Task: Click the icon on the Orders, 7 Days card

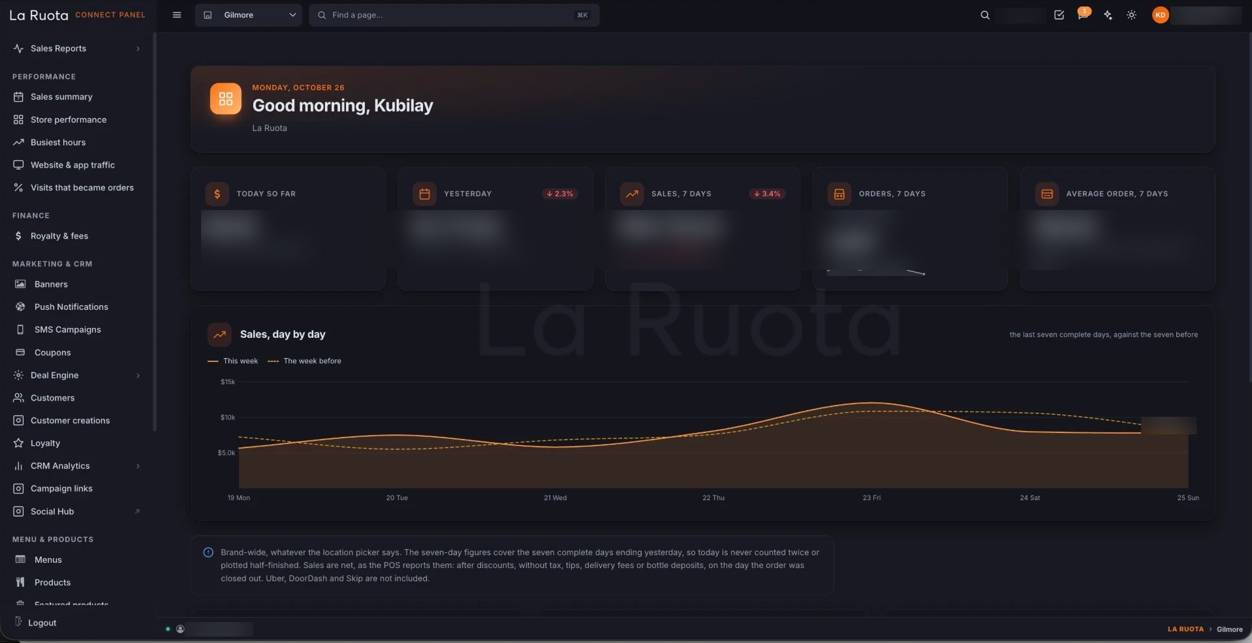Action: click(839, 194)
